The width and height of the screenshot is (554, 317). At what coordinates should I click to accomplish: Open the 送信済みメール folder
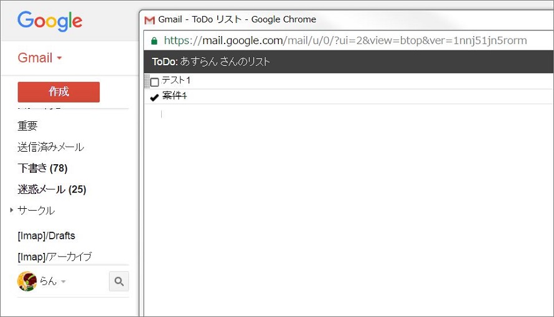pos(50,147)
